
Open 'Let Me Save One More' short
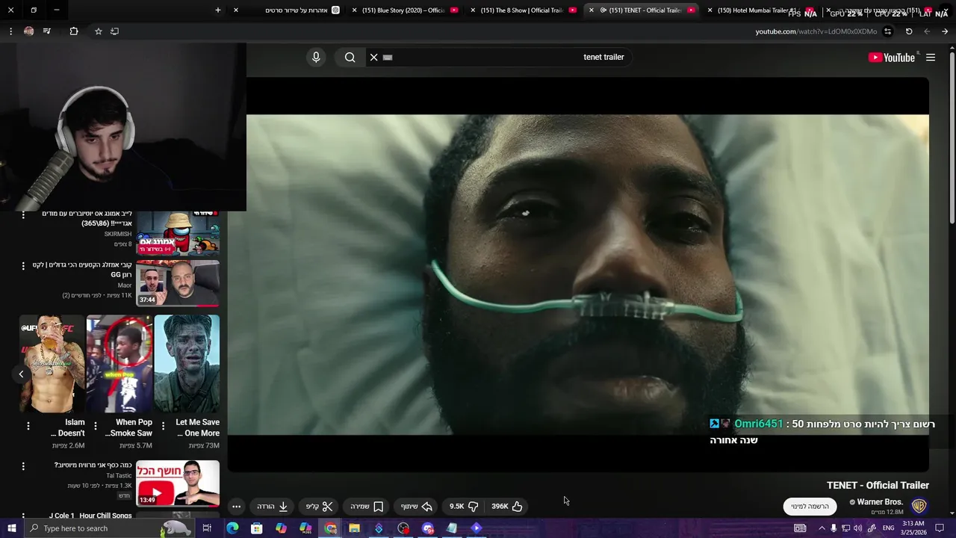point(187,364)
